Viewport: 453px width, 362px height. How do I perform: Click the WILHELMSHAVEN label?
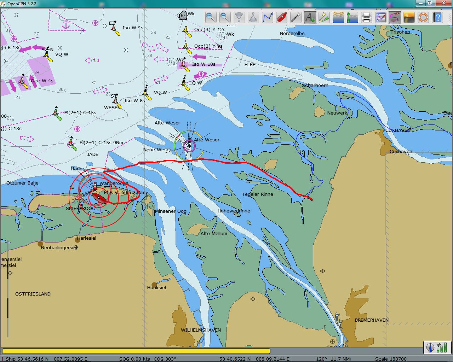click(x=201, y=330)
